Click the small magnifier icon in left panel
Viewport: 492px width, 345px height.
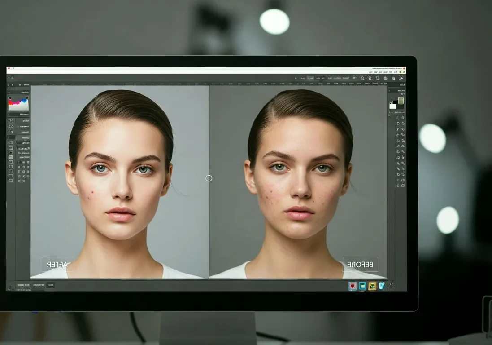(11, 127)
